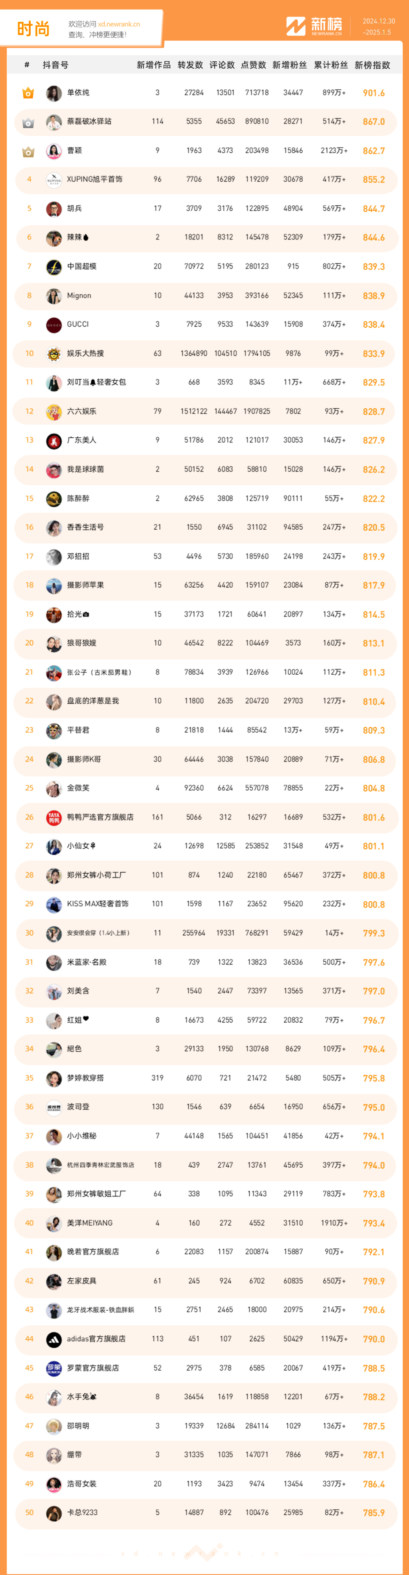The height and width of the screenshot is (1575, 409).
Task: Click the 鸭鸭严选官方旗舰店 red YAYA avatar
Action: [54, 818]
